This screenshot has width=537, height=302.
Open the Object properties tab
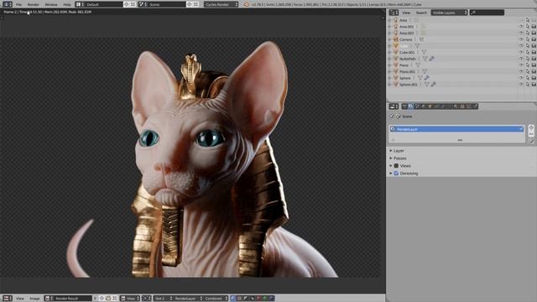pyautogui.click(x=430, y=107)
